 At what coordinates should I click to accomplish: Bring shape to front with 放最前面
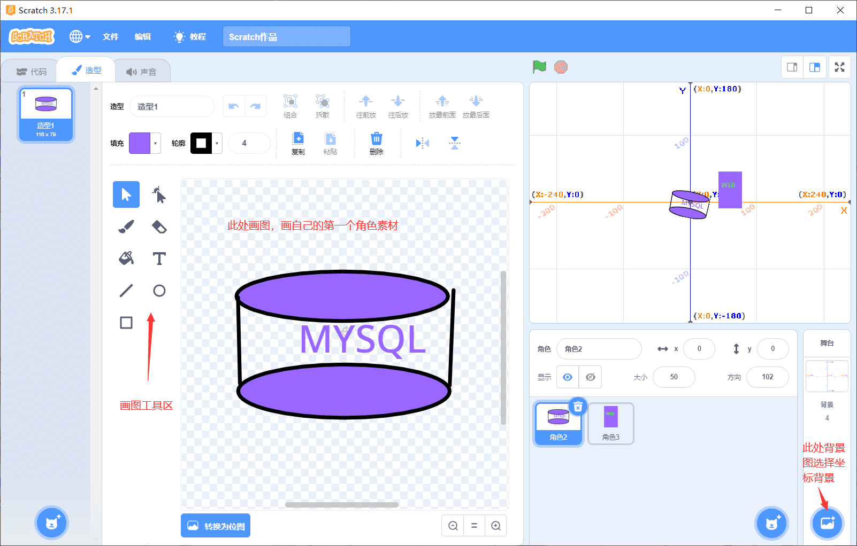tap(442, 106)
